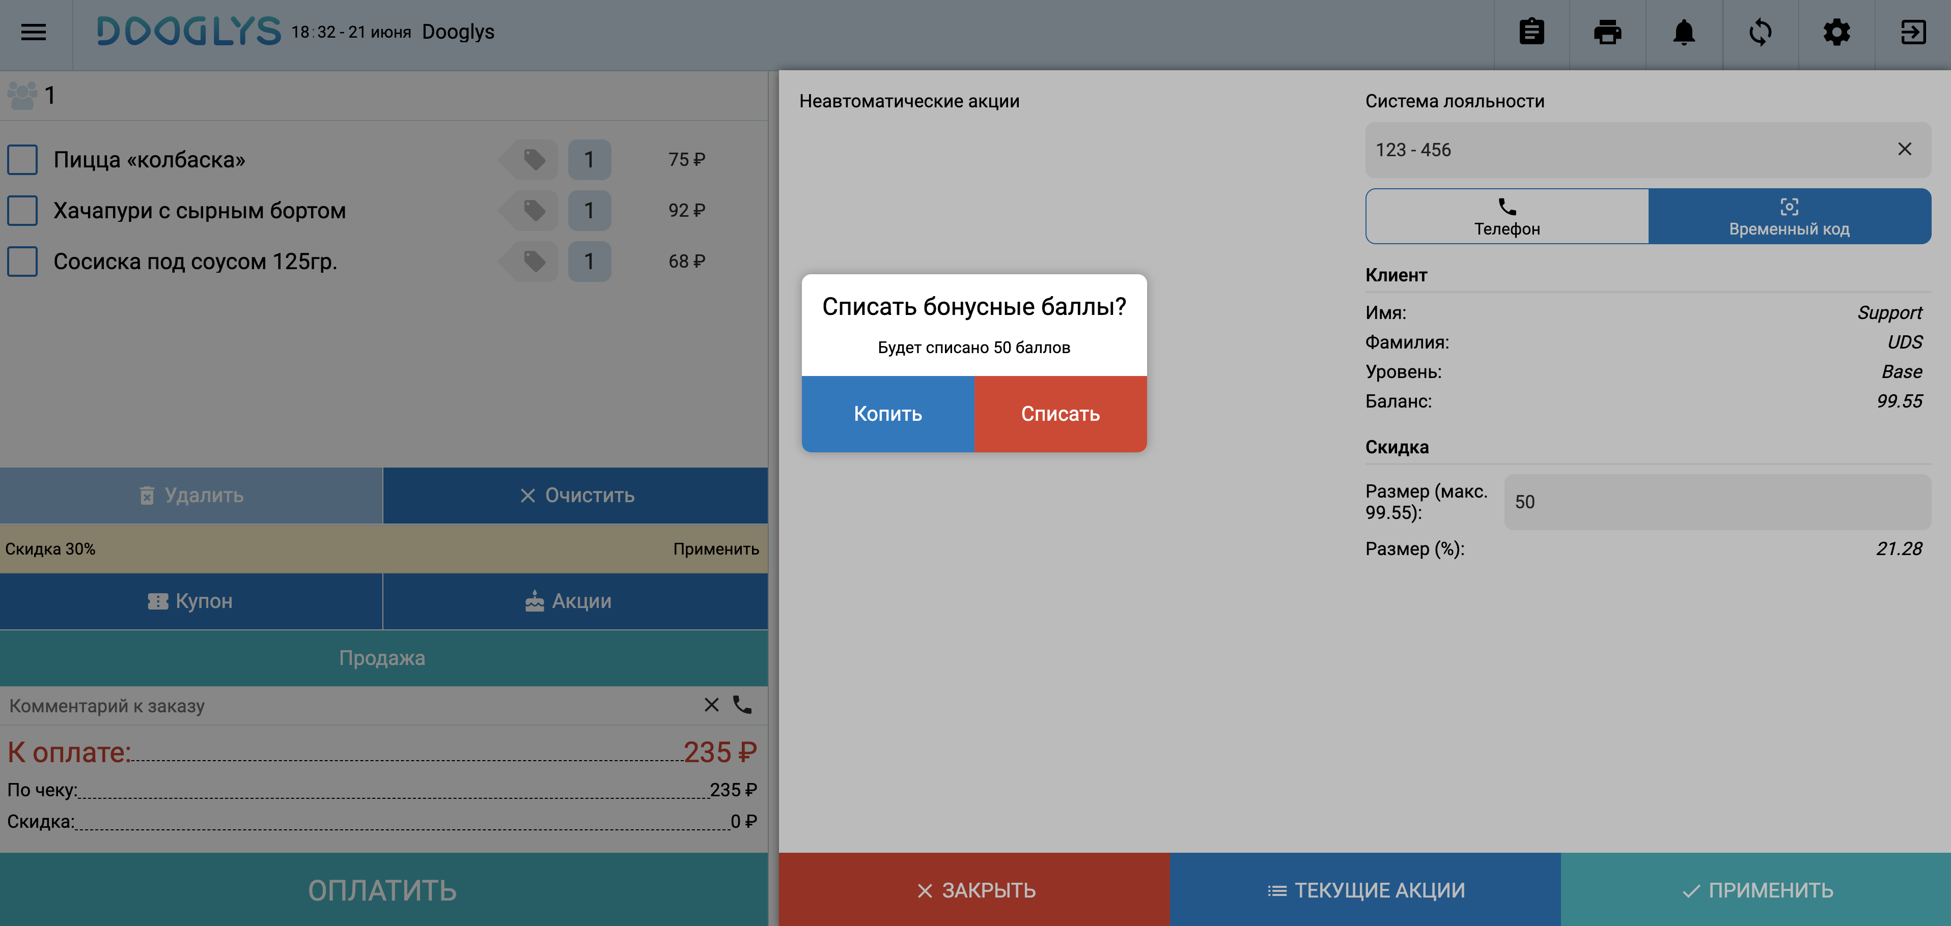Screen dimensions: 1951x926
Task: Click the logout exit icon
Action: pyautogui.click(x=1913, y=33)
